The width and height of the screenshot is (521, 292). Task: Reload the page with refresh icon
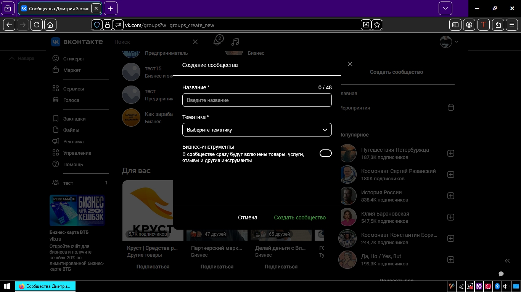click(x=37, y=25)
